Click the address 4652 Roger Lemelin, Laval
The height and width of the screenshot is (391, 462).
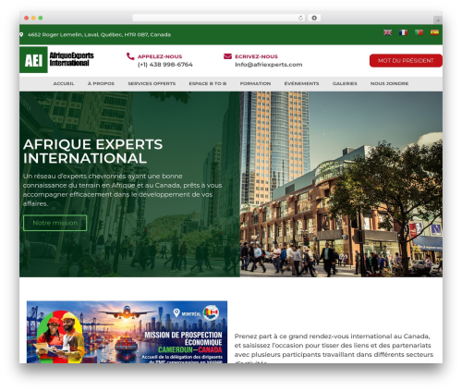[x=99, y=34]
